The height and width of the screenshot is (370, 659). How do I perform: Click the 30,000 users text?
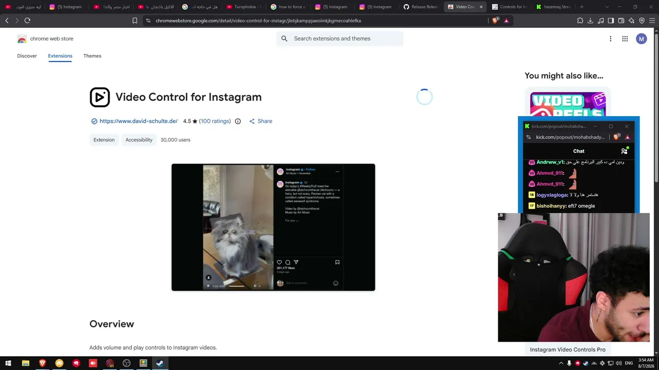pyautogui.click(x=176, y=140)
